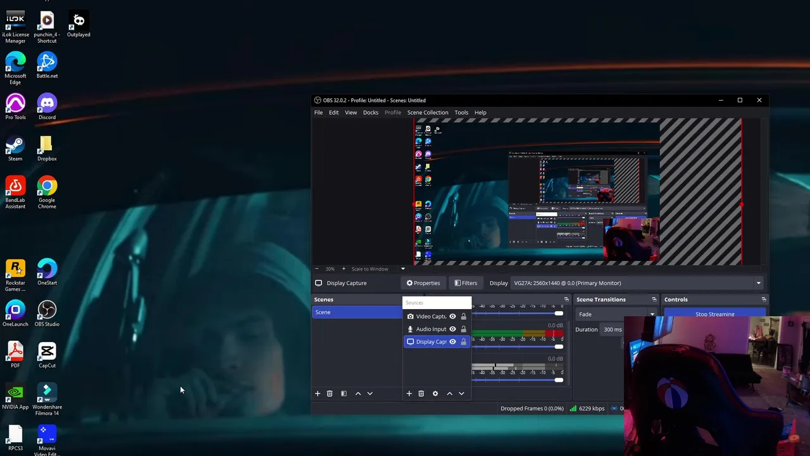Open the Edit menu in OBS
This screenshot has height=456, width=810.
pos(333,113)
